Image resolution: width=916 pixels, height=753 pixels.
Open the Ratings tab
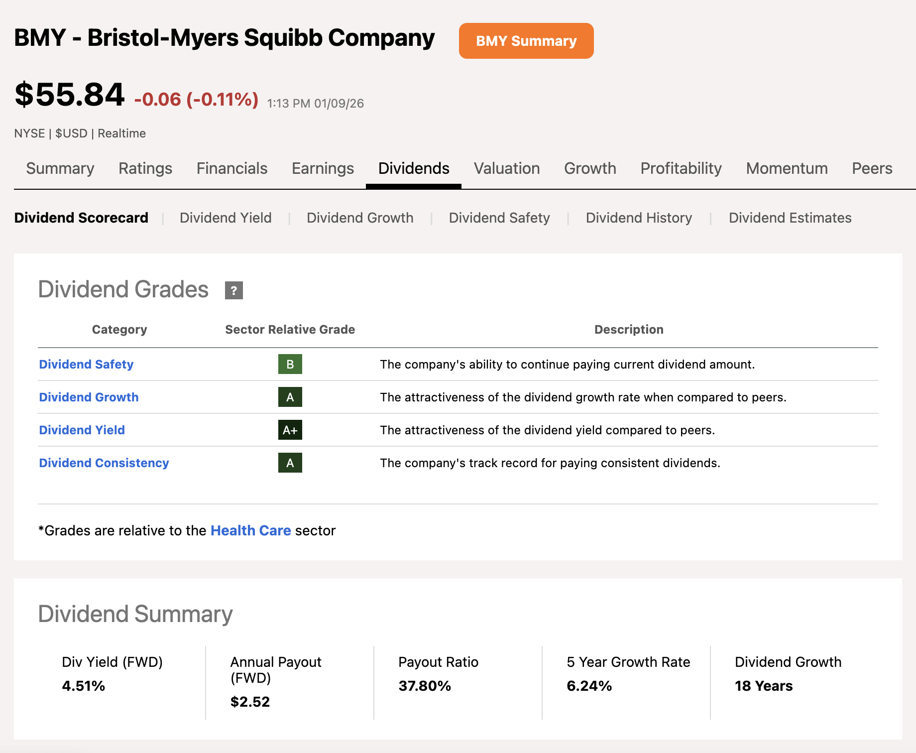pos(145,168)
